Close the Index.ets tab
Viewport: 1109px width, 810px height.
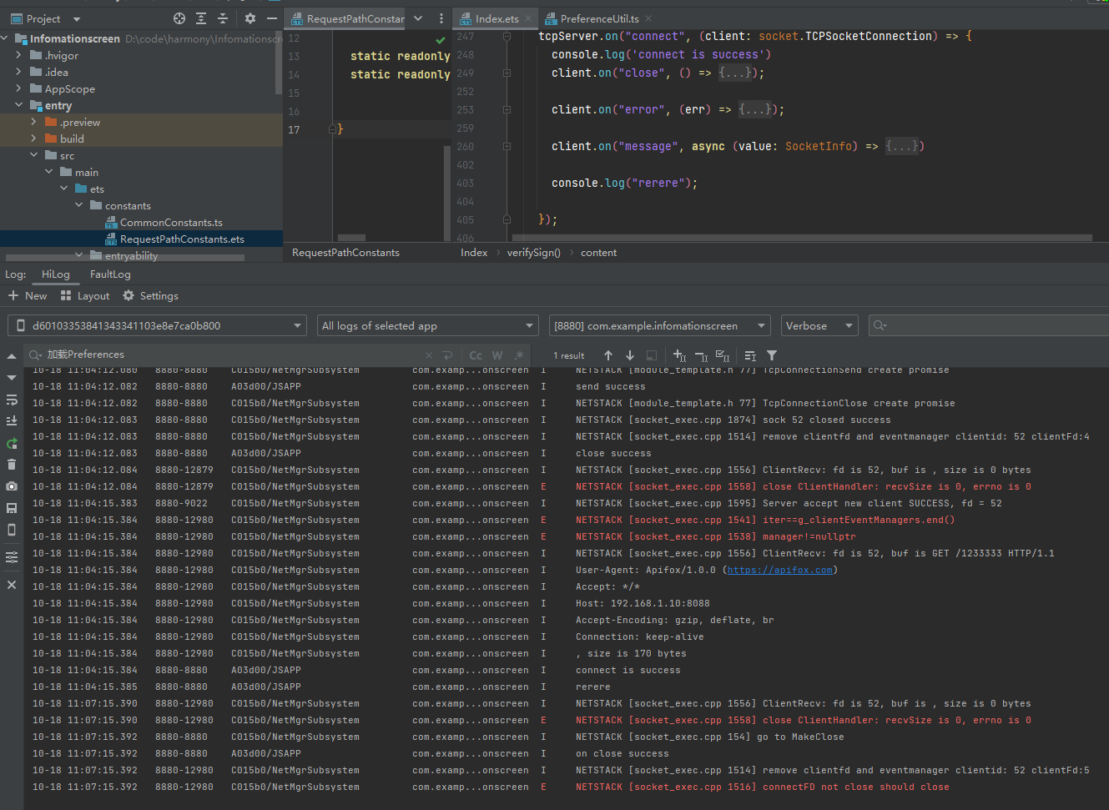tap(528, 18)
